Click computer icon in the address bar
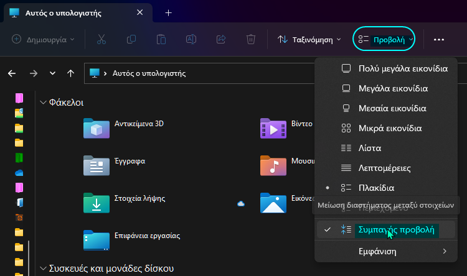This screenshot has height=276, width=467. point(95,73)
